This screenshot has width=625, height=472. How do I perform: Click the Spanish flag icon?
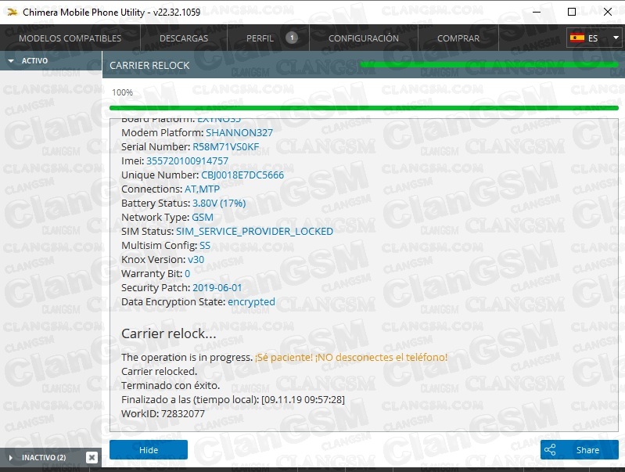click(x=577, y=38)
